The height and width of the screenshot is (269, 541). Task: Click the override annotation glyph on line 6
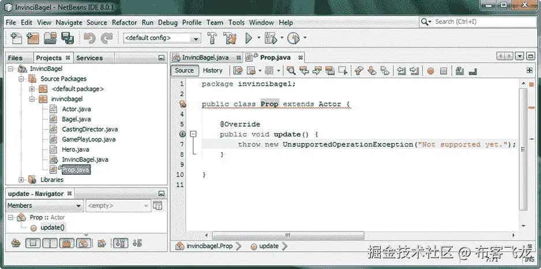coord(182,134)
